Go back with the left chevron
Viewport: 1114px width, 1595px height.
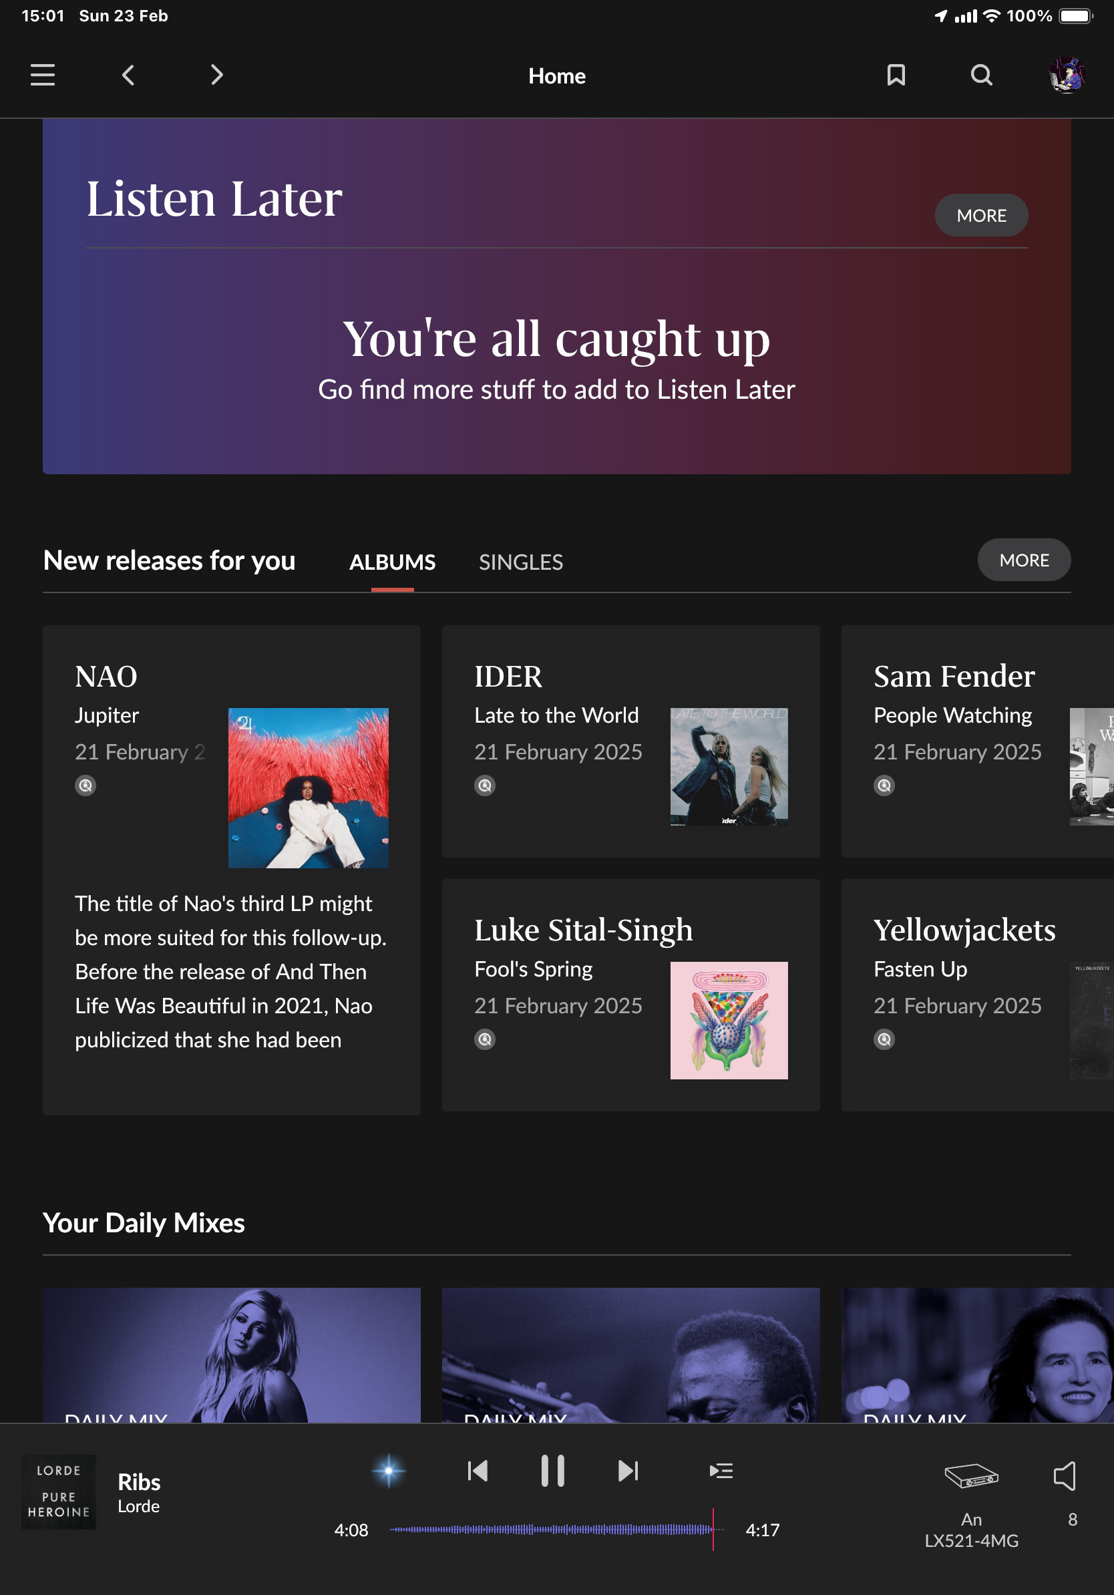pyautogui.click(x=128, y=75)
